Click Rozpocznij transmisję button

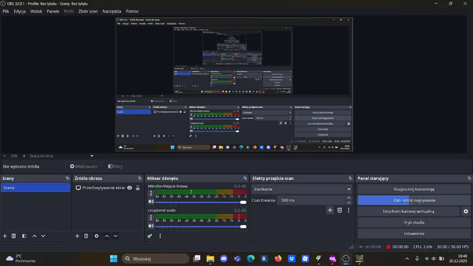[414, 189]
